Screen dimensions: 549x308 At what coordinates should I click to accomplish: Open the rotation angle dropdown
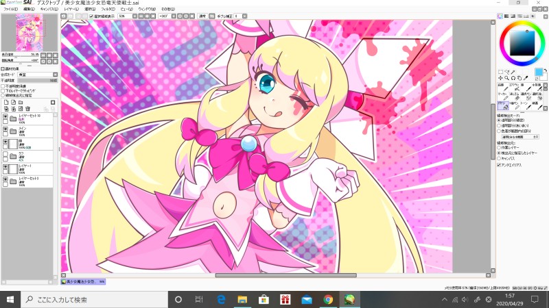point(174,16)
